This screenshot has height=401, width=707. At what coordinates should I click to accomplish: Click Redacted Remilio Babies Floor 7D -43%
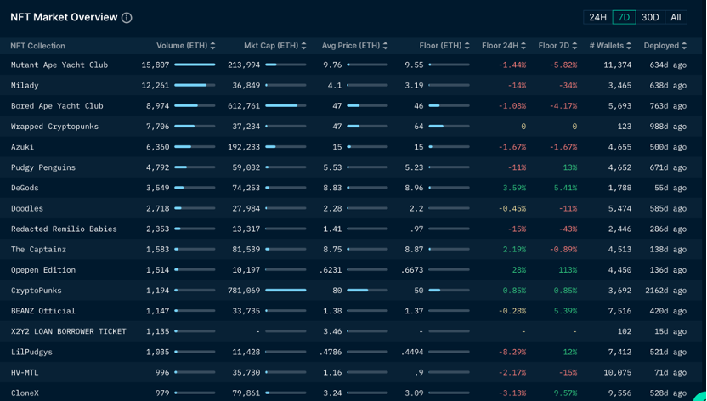click(x=568, y=229)
